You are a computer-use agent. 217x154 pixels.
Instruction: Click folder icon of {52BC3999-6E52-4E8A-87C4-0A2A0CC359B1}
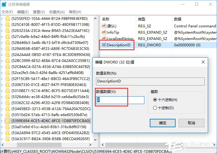8,61
